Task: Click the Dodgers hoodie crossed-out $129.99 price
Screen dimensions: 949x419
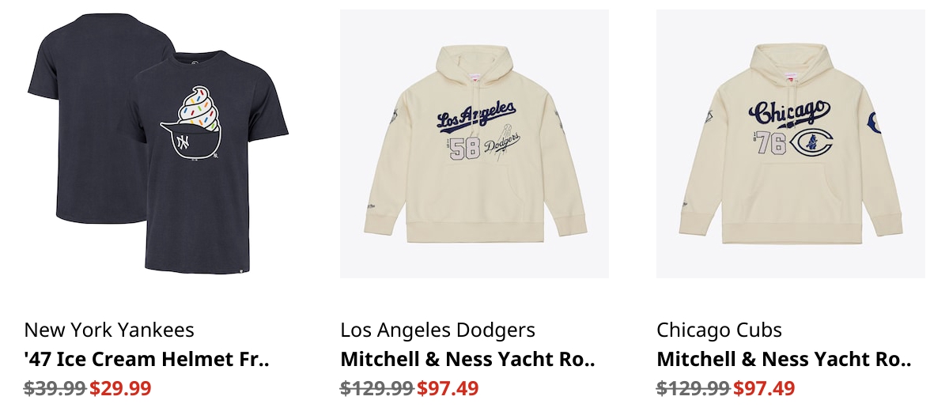Action: pyautogui.click(x=377, y=388)
